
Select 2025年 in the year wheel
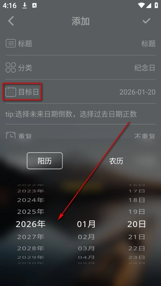[31, 212]
